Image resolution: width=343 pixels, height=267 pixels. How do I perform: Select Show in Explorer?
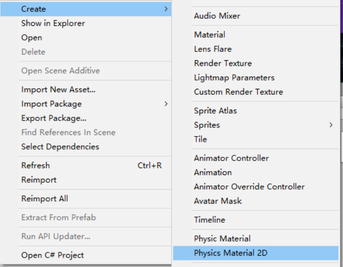click(53, 23)
